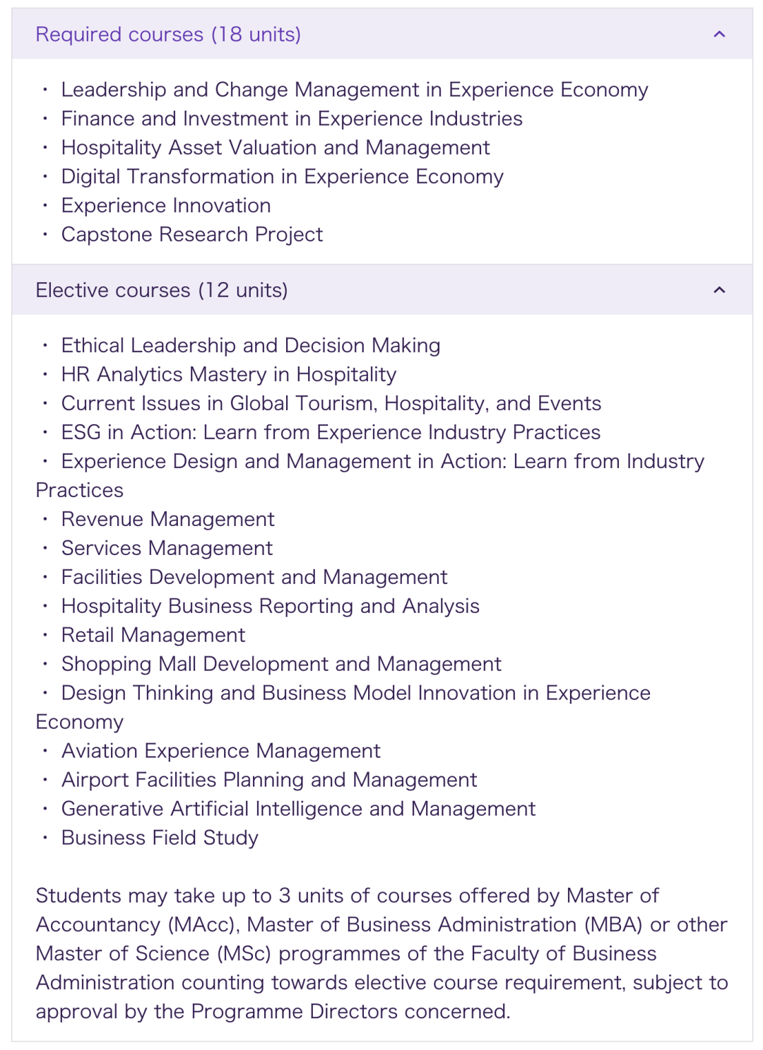Screen dimensions: 763x1050
Task: Select Leadership and Change Management course text
Action: 354,90
